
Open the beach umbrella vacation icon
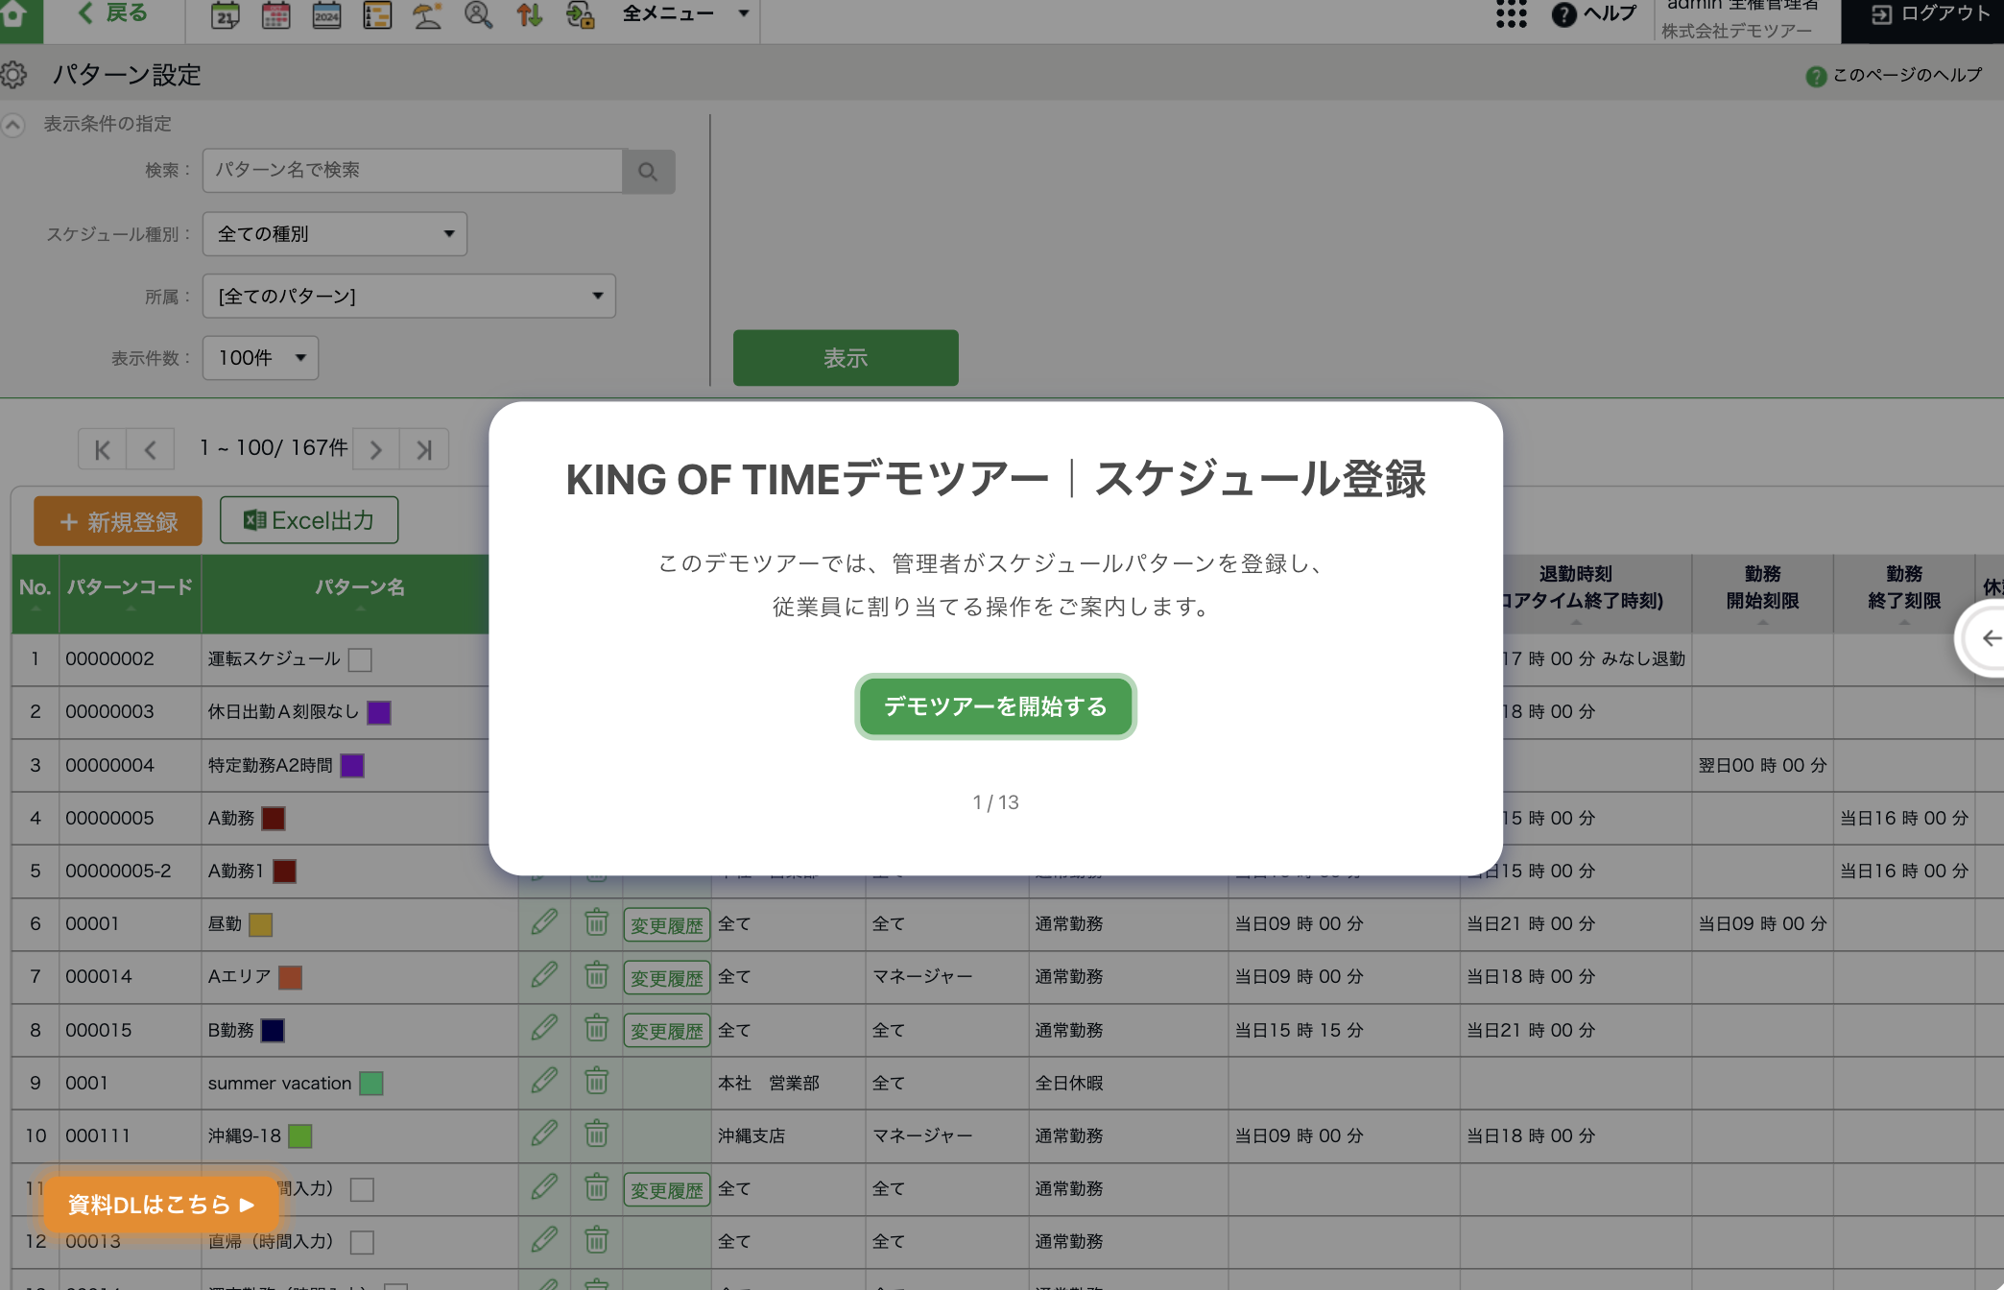[427, 14]
